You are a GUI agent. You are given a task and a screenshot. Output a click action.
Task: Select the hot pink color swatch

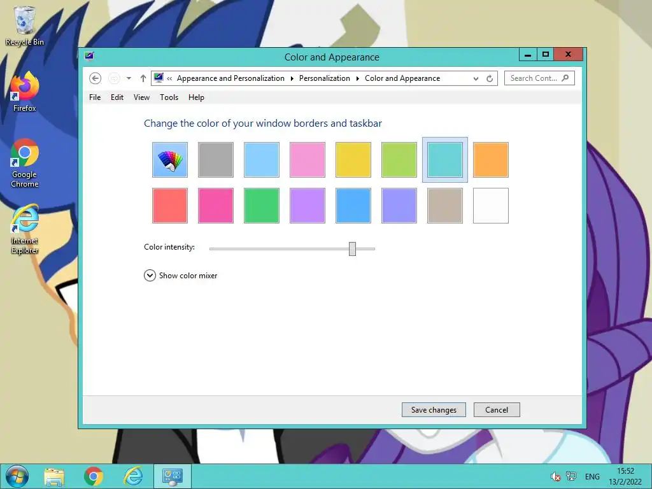click(x=216, y=206)
